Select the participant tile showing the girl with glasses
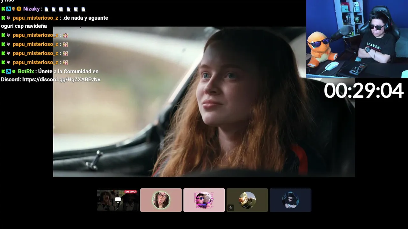The image size is (408, 229). point(161,200)
